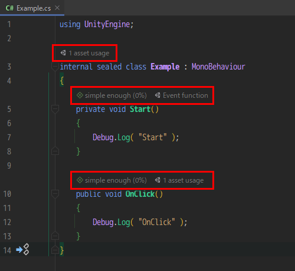Open 'simple enough (0%)' hint above OnClick
This screenshot has height=271, width=295.
[x=116, y=180]
